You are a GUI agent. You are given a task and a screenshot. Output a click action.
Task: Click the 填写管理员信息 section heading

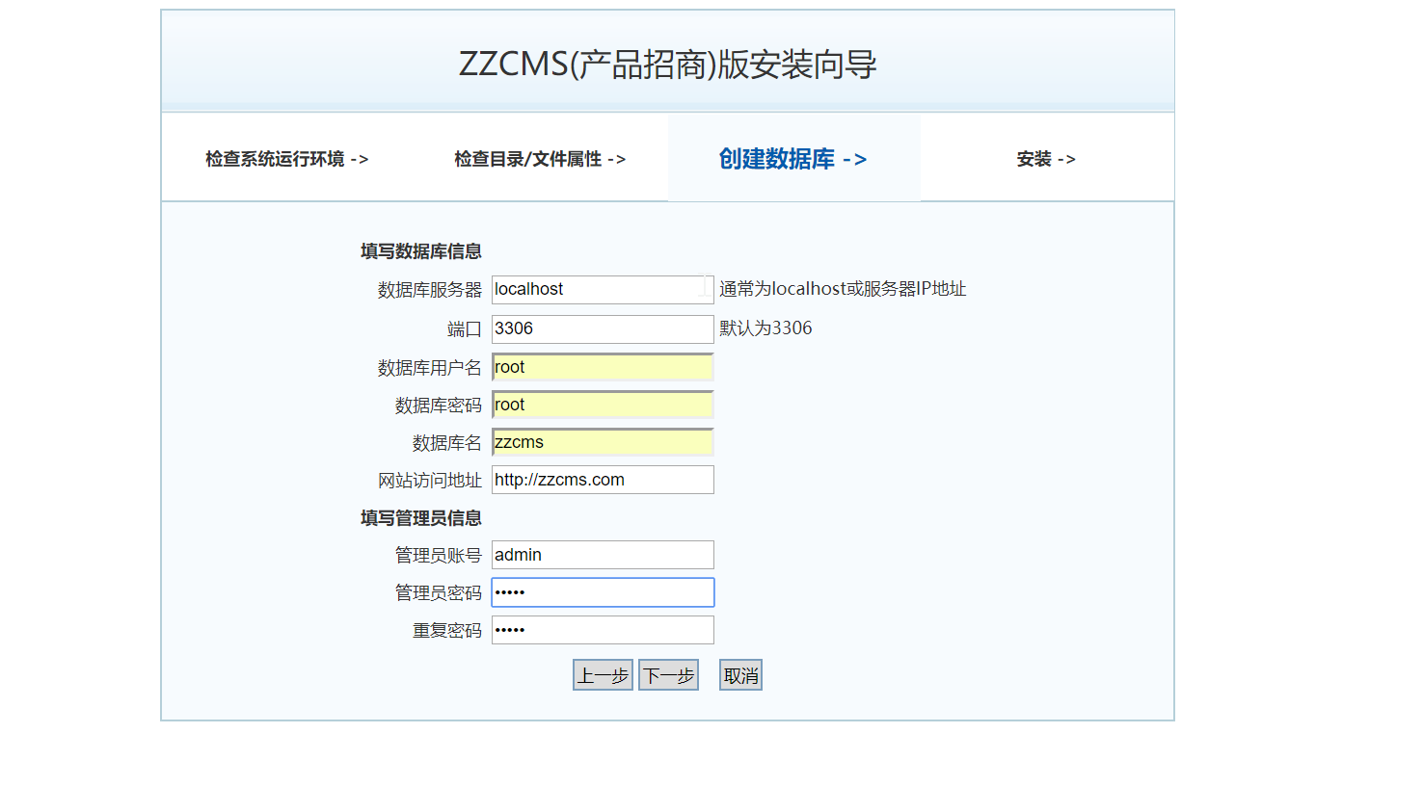[421, 518]
